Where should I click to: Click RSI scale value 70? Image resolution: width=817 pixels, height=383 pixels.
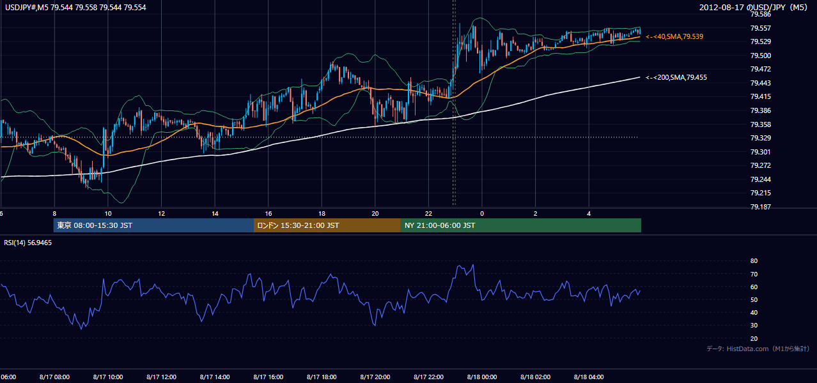click(754, 274)
